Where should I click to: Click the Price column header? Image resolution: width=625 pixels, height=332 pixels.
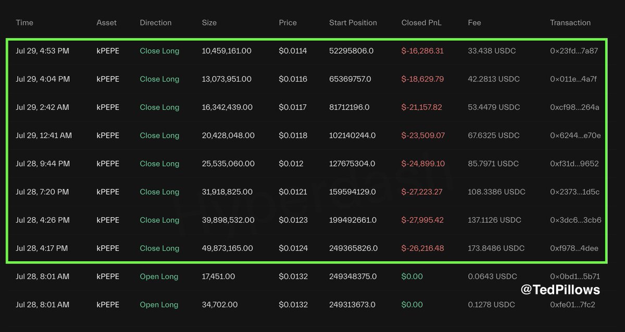coord(288,23)
